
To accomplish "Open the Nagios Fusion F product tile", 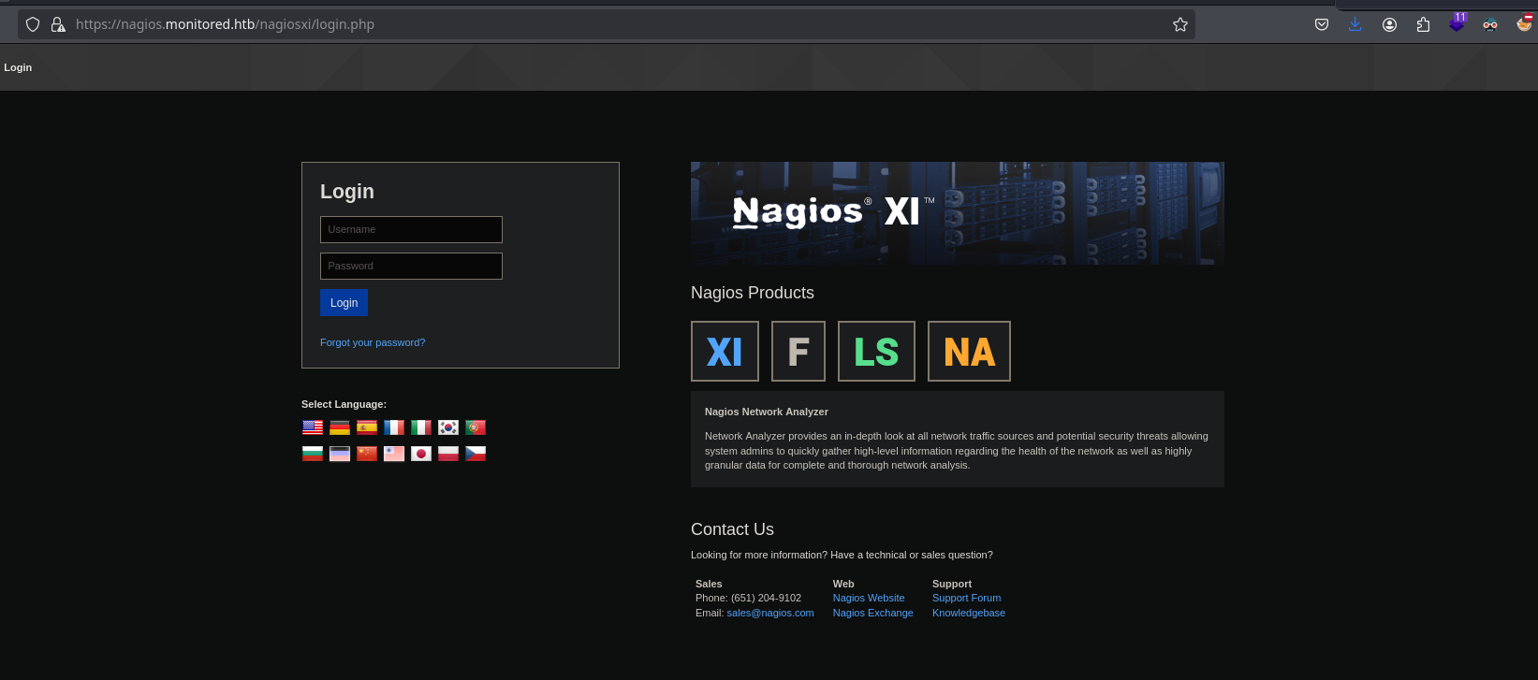I will tap(798, 352).
